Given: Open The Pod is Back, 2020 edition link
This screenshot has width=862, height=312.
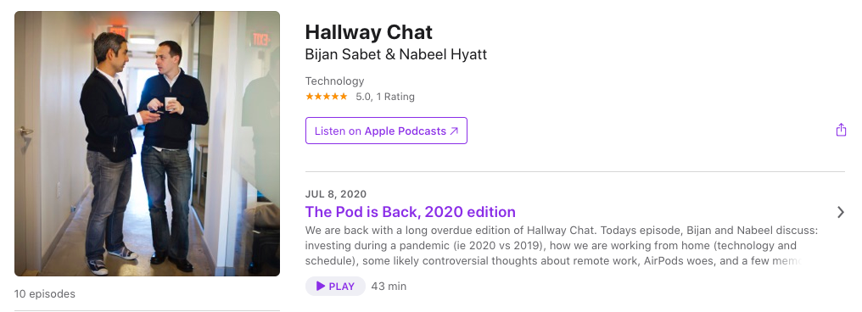Looking at the screenshot, I should click(410, 212).
